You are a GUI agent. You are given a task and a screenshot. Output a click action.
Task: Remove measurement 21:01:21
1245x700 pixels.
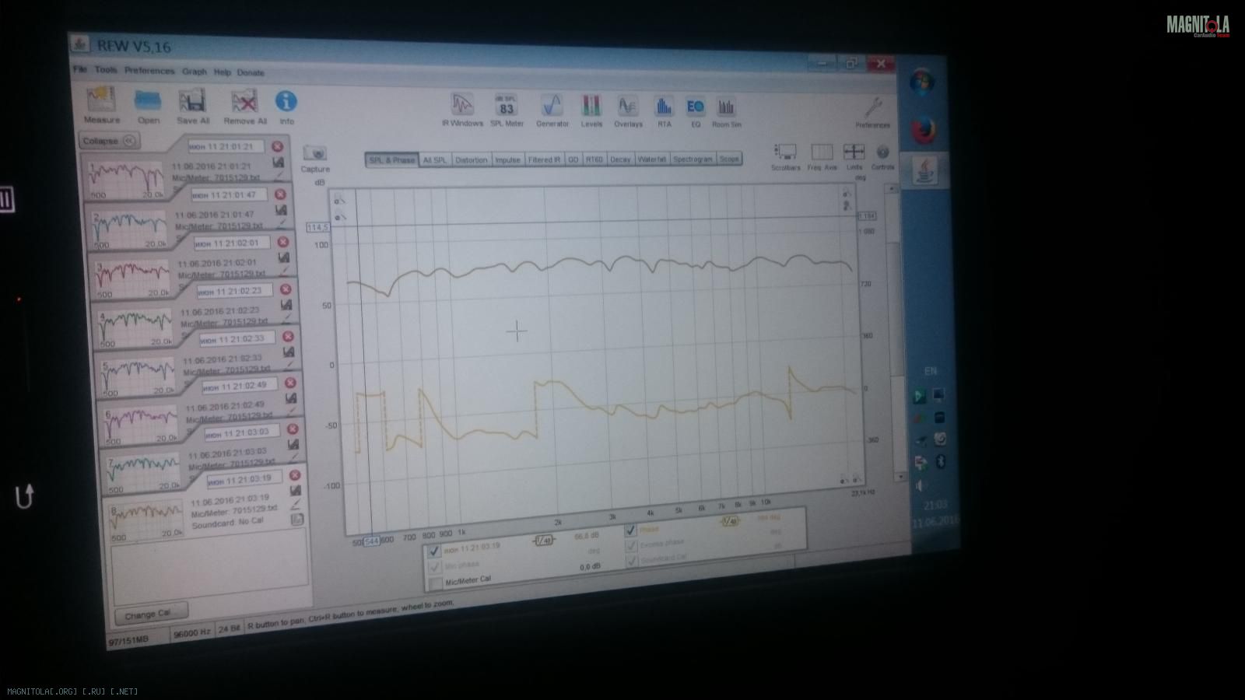pyautogui.click(x=277, y=146)
